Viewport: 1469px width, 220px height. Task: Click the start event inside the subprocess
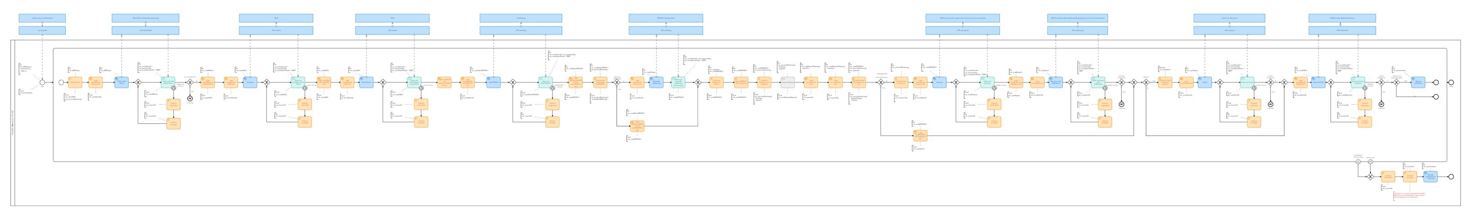point(61,82)
